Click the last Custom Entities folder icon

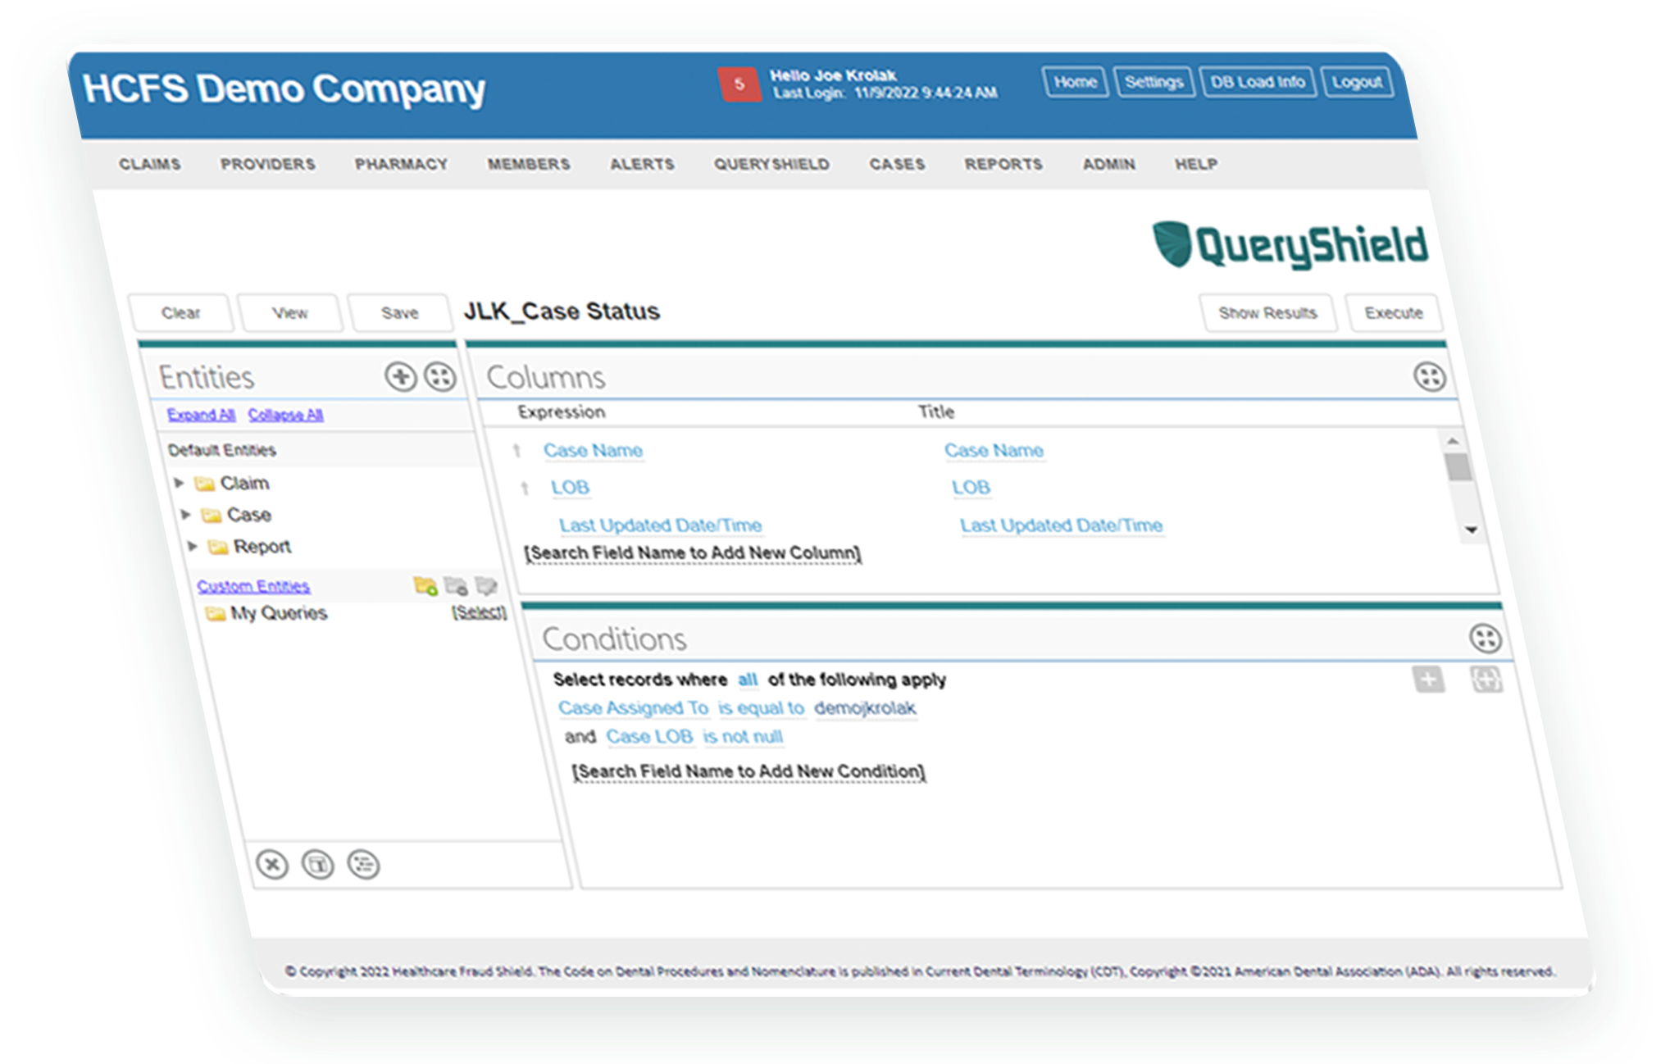coord(486,585)
